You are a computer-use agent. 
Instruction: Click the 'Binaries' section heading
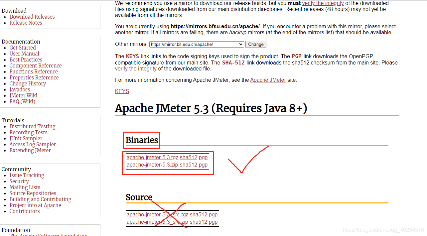142,140
